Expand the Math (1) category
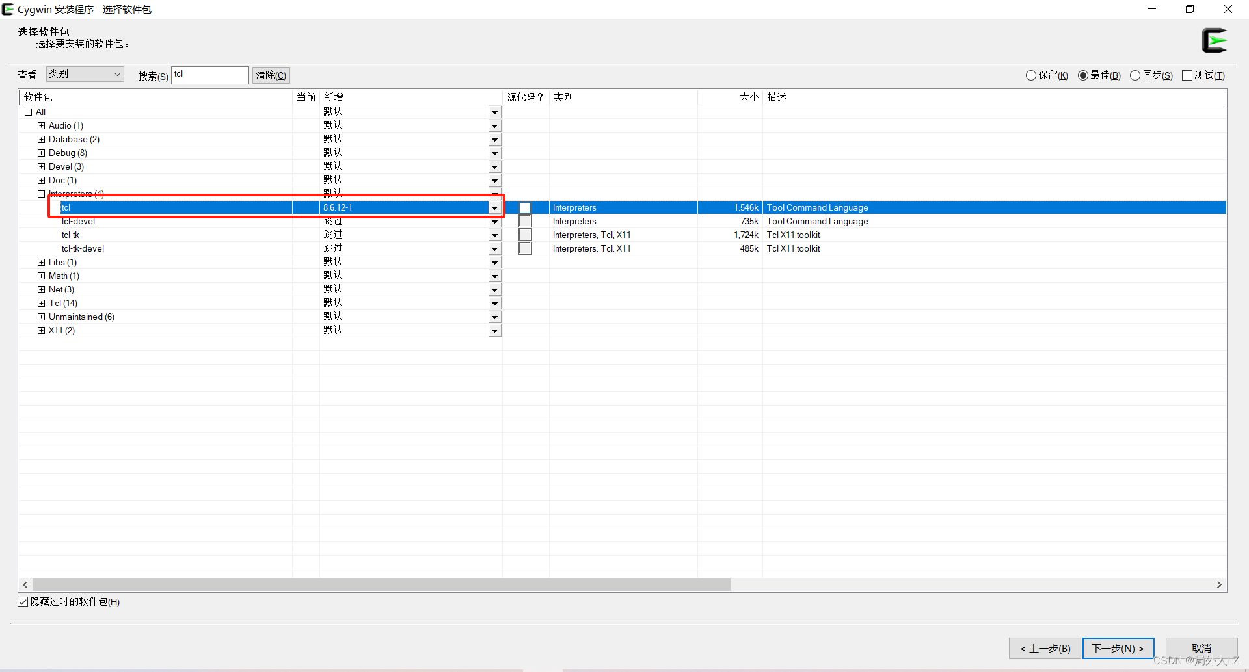Viewport: 1249px width, 672px height. coord(42,276)
